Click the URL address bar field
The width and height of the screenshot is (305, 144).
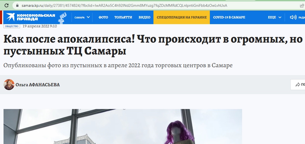[x=136, y=5]
